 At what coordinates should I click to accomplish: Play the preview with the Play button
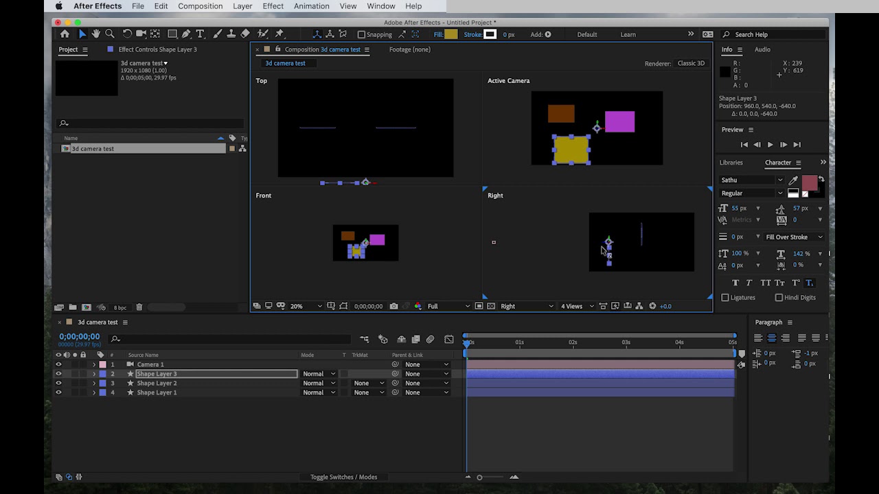(x=770, y=145)
